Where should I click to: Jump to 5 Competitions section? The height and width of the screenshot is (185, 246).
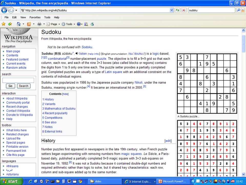pos(52,118)
